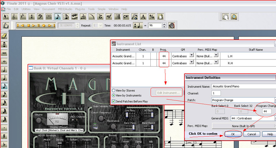Choose the Resize percent tool

pyautogui.click(x=152, y=17)
